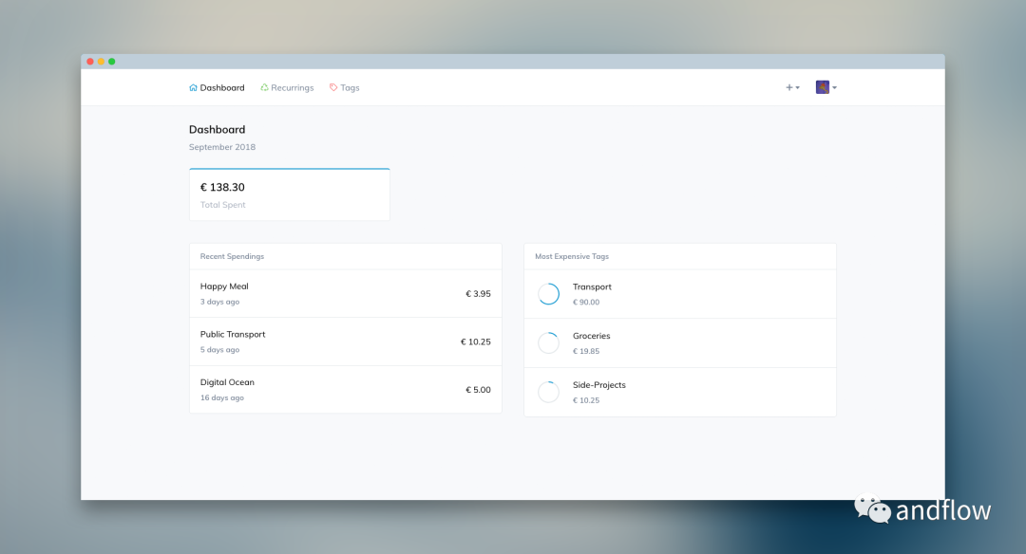Click the Groceries progress circle icon

(548, 343)
